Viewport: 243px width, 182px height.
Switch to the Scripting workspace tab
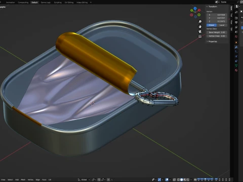[x=58, y=3]
